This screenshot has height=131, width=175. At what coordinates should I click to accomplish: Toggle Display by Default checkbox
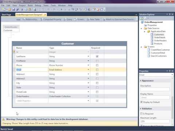coord(141,102)
